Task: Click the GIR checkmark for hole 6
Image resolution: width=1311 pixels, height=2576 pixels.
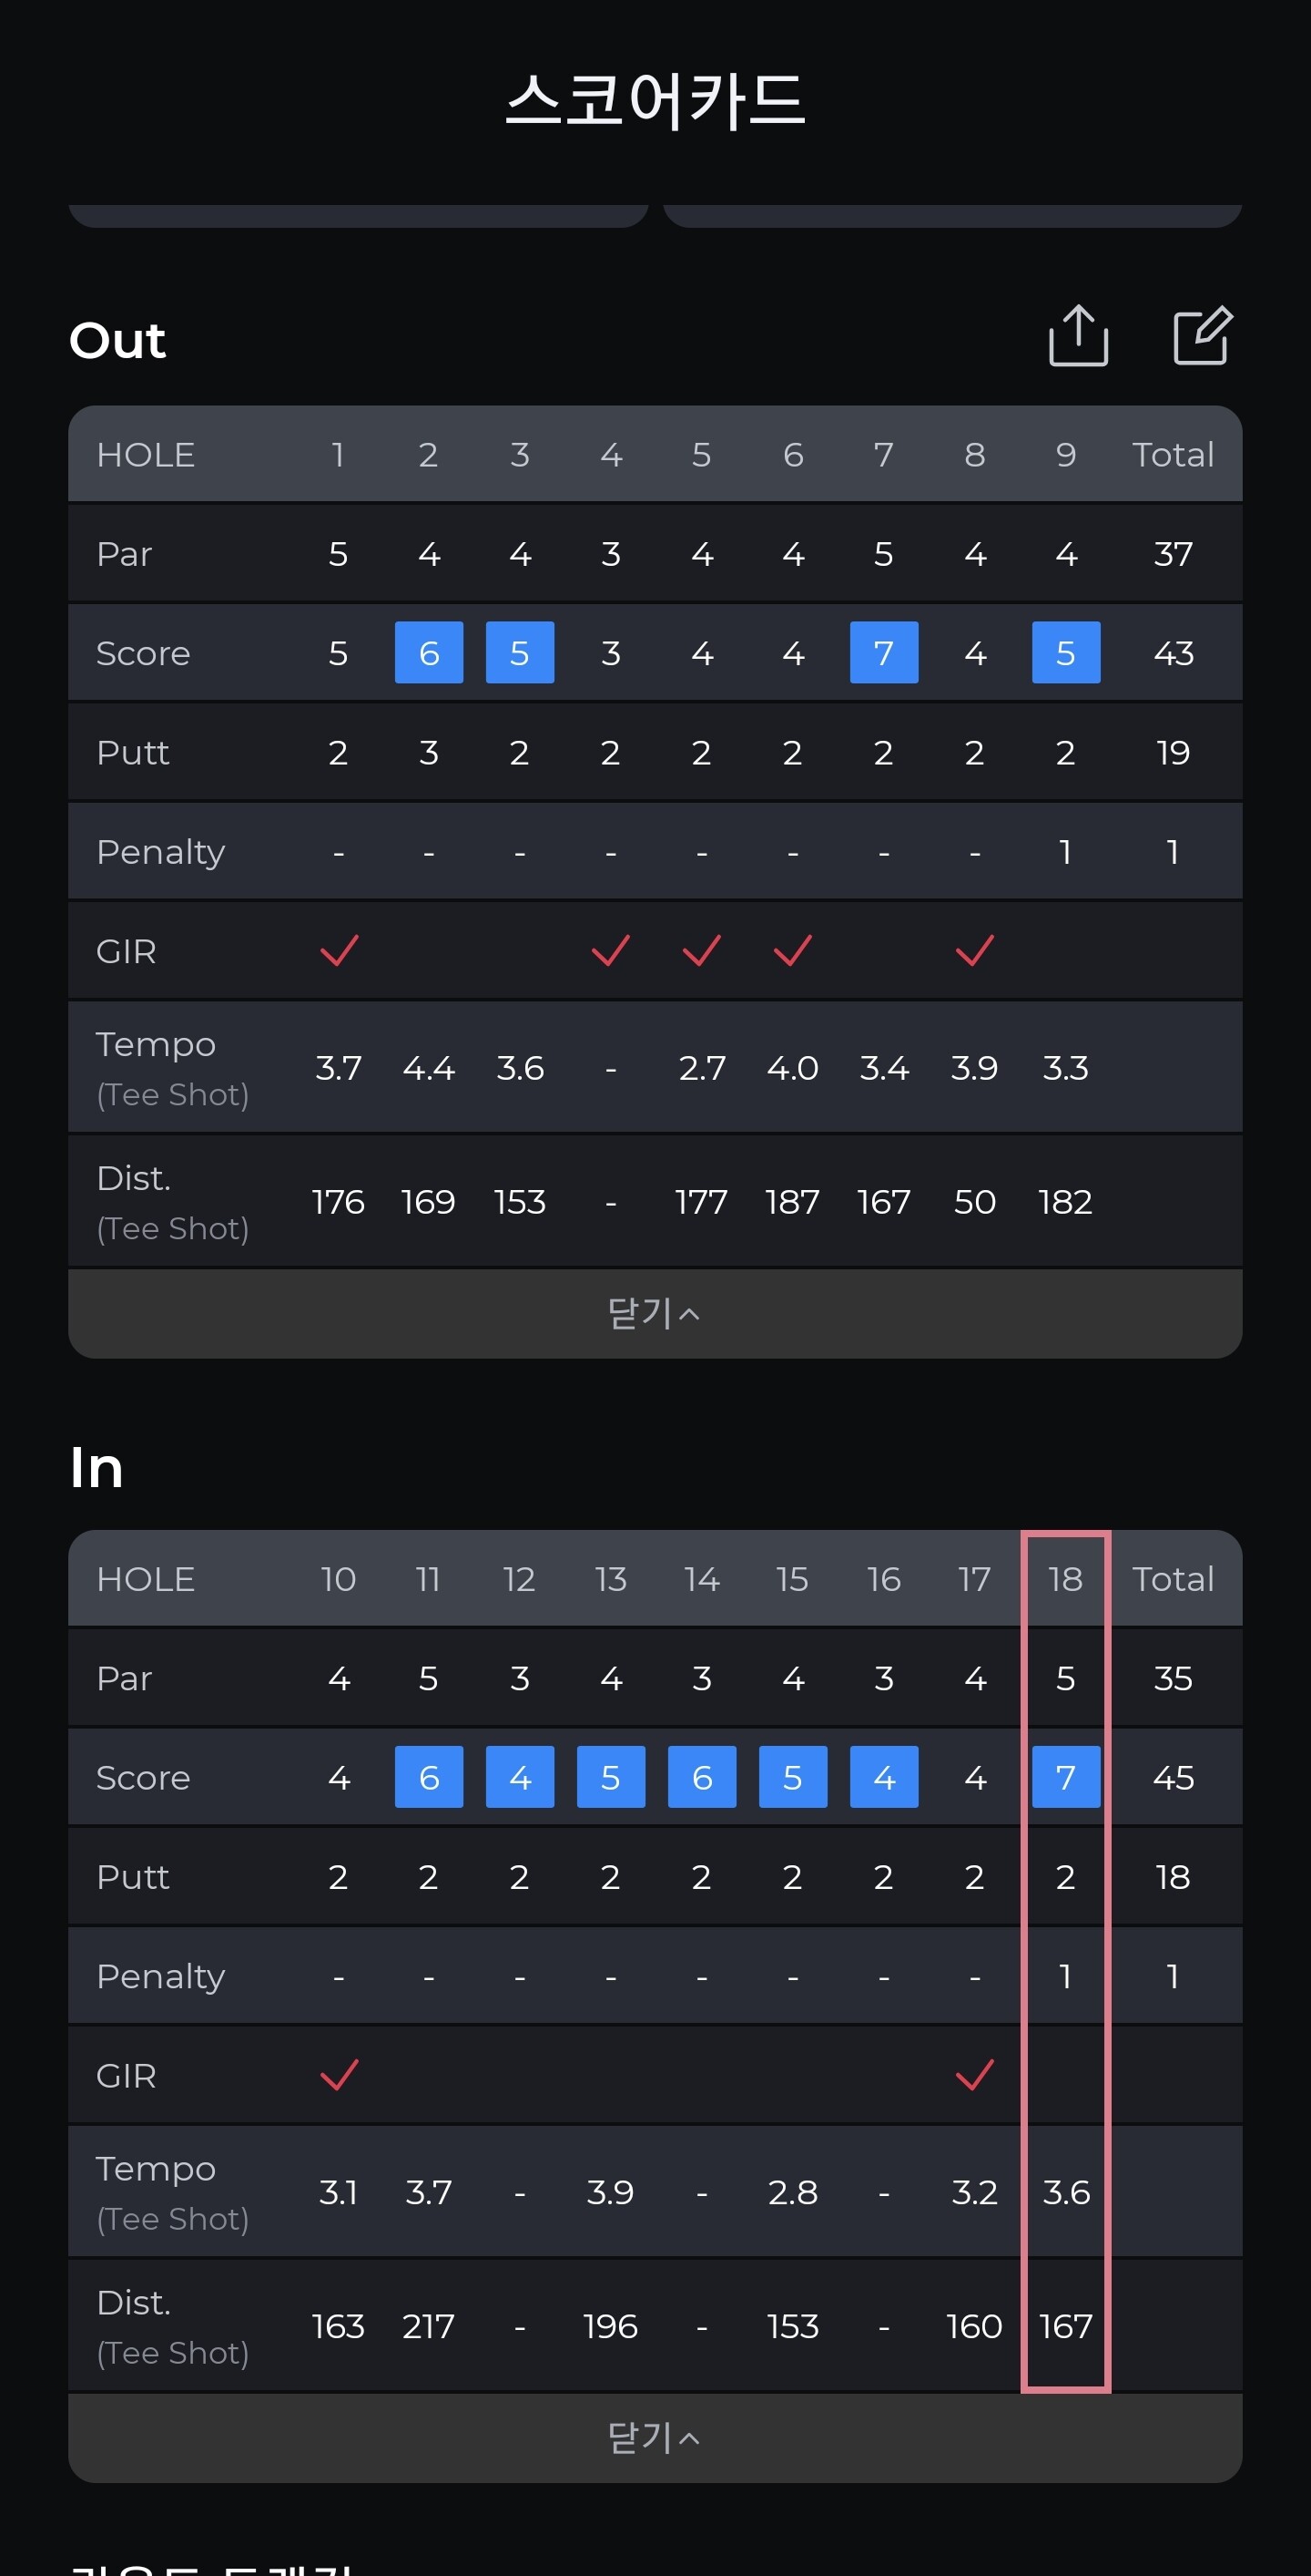Action: coord(792,950)
